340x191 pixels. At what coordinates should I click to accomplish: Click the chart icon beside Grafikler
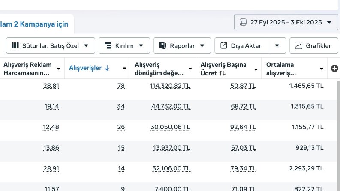tap(298, 45)
